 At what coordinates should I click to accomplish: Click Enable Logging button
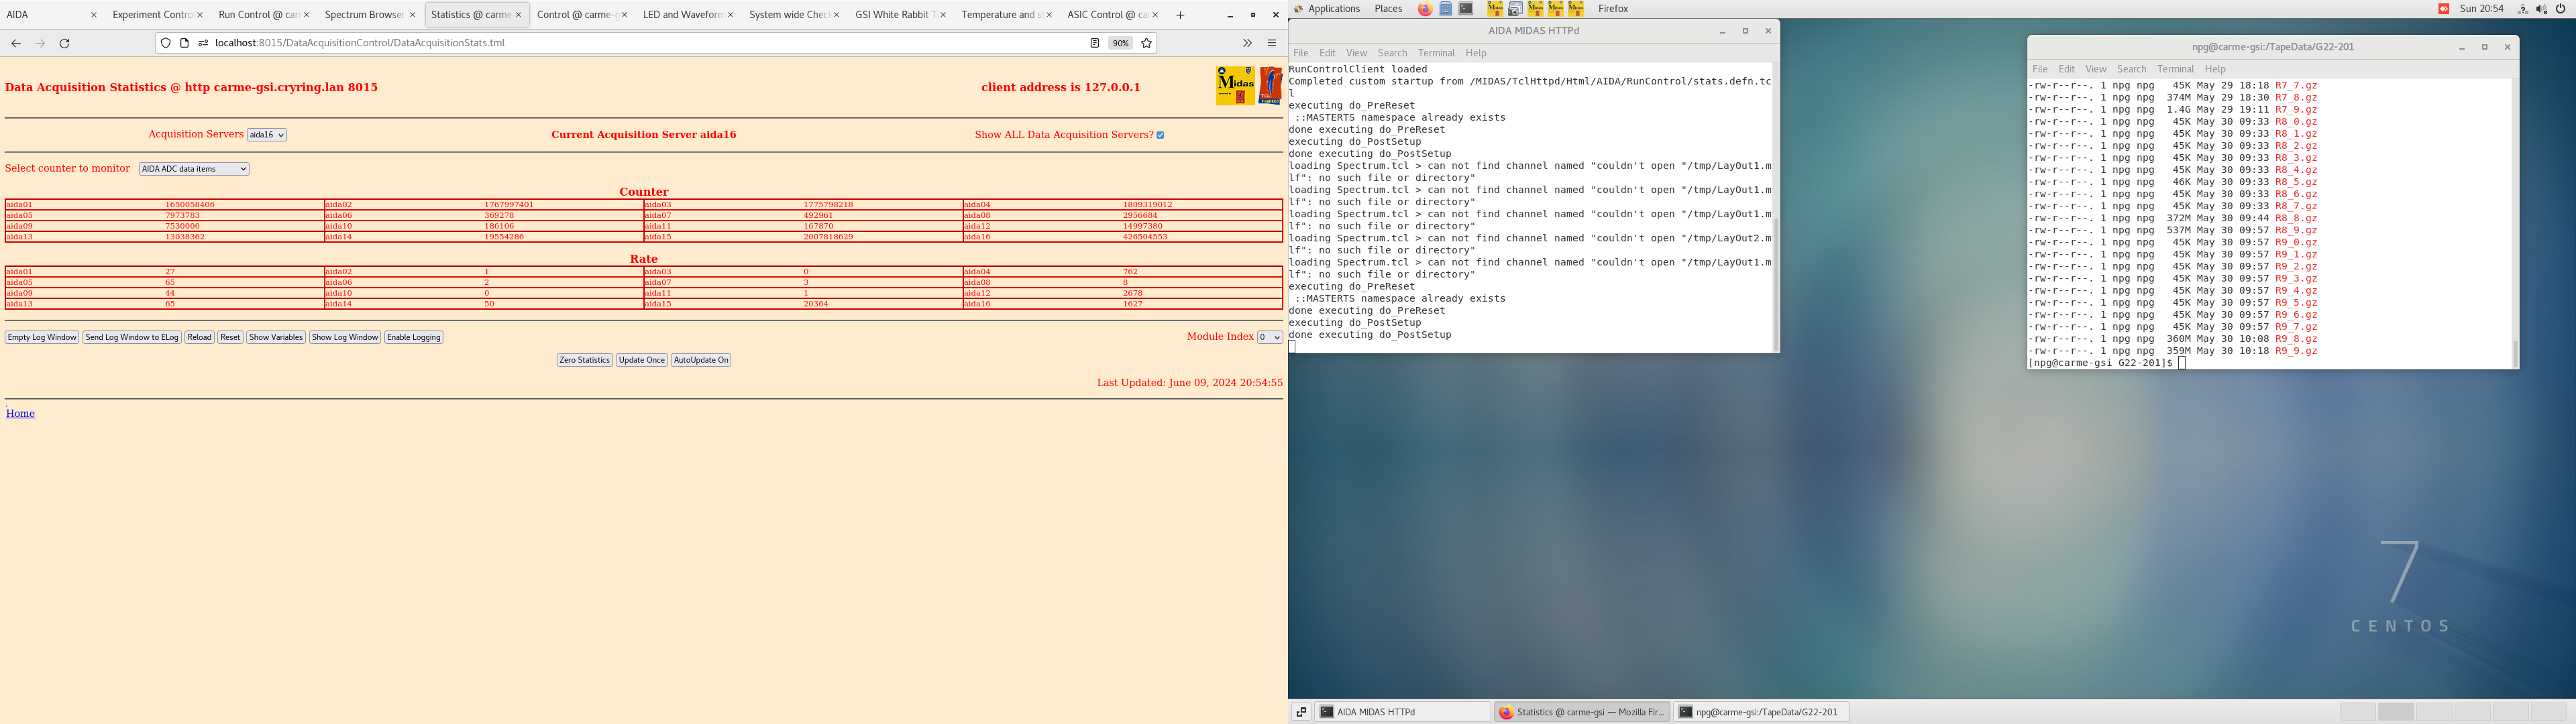(414, 337)
